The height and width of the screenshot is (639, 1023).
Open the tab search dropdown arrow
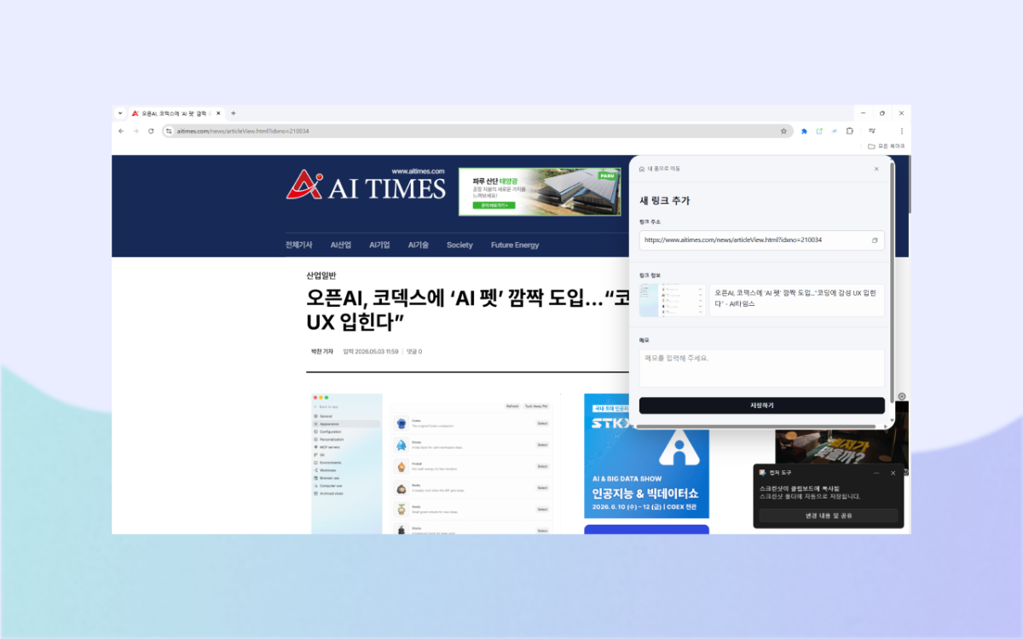tap(120, 113)
